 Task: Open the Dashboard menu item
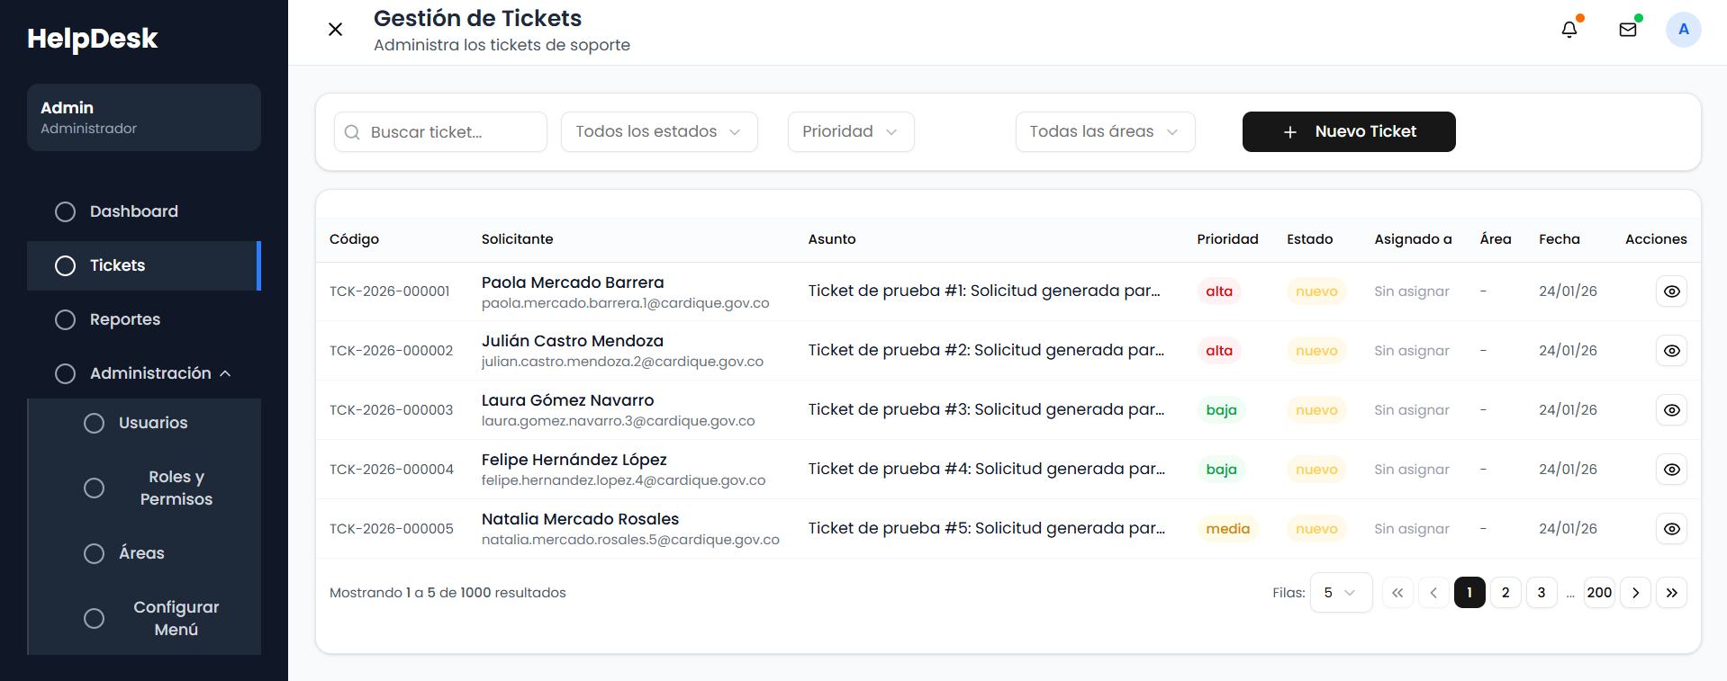144,211
